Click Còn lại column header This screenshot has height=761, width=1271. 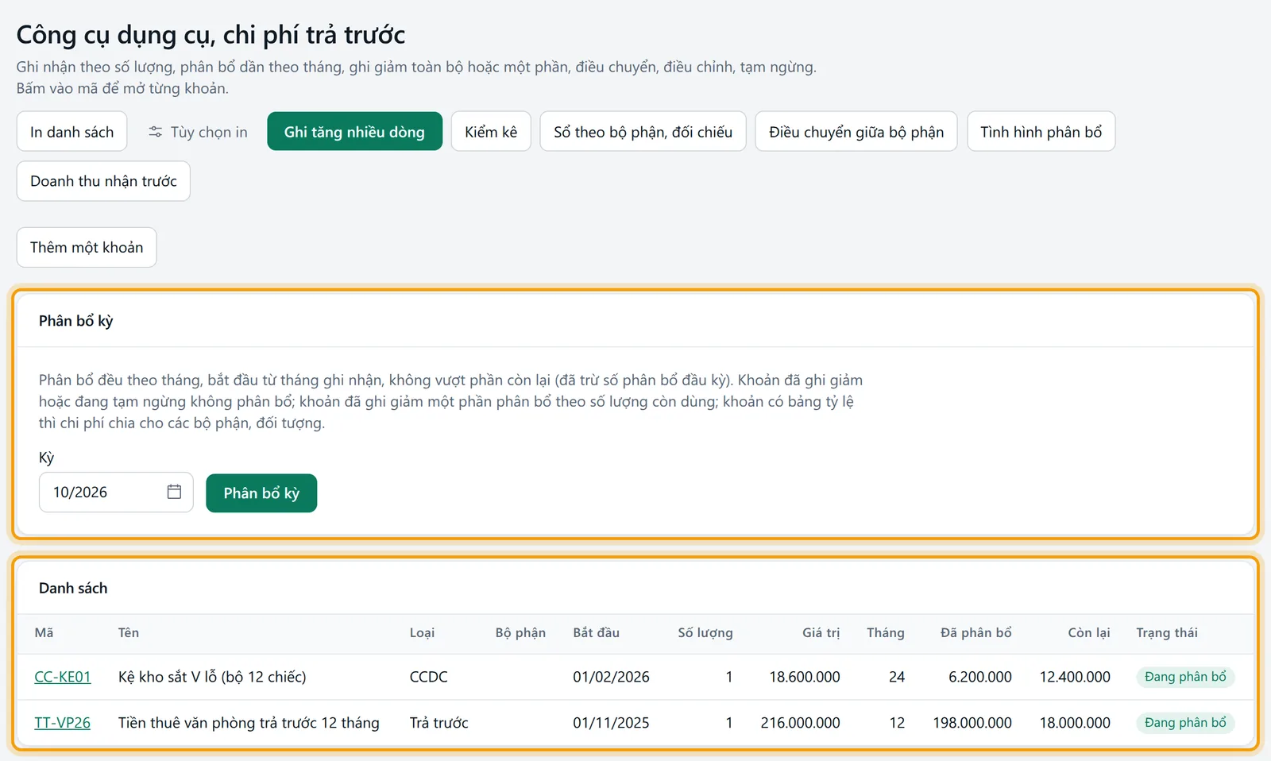[x=1089, y=632]
